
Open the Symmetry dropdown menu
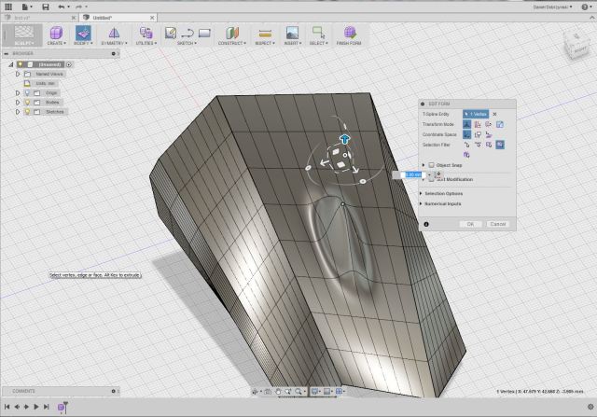(114, 43)
